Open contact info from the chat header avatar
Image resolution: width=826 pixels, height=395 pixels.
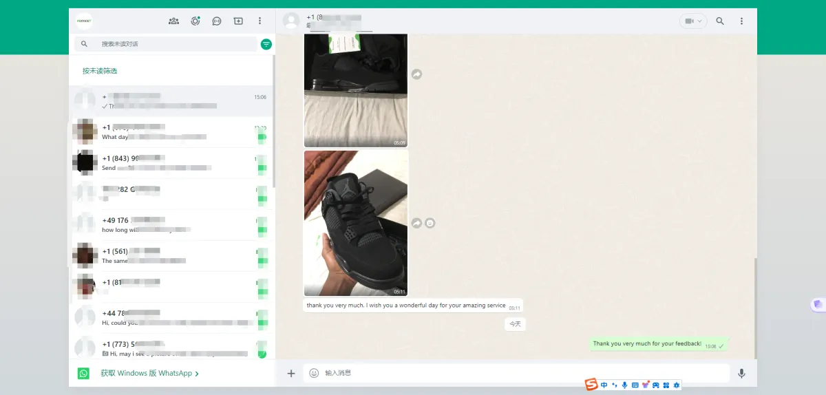[x=291, y=21]
